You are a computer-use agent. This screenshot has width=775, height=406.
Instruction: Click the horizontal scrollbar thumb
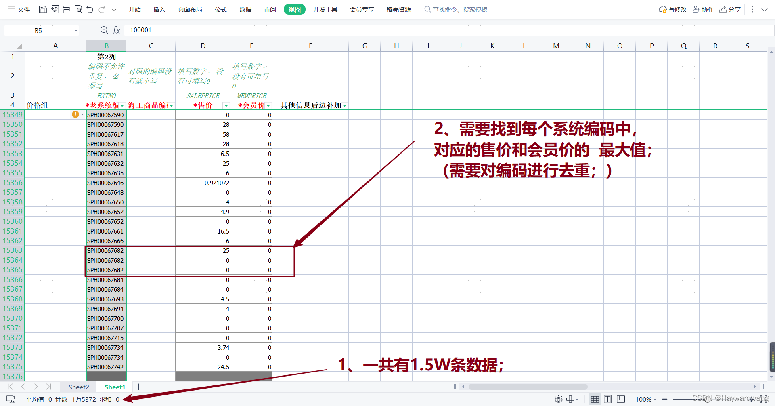coord(528,387)
